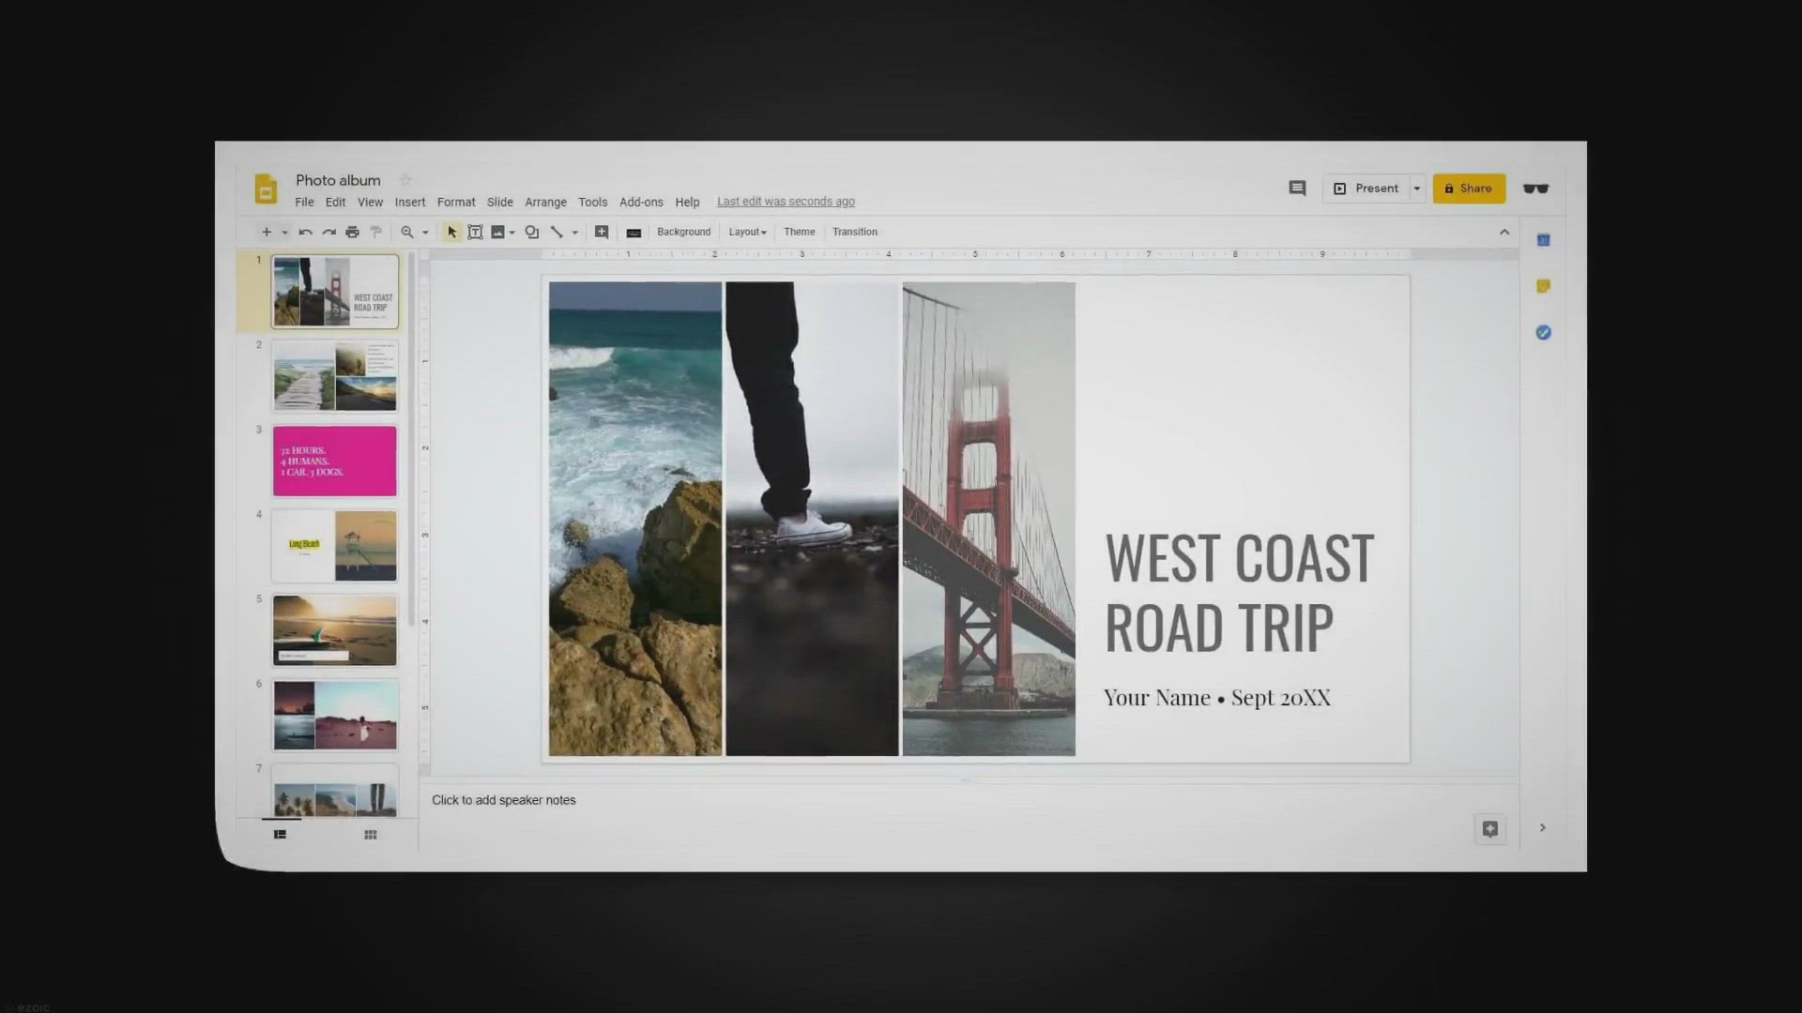Click the Zoom magnifier icon

tap(407, 232)
